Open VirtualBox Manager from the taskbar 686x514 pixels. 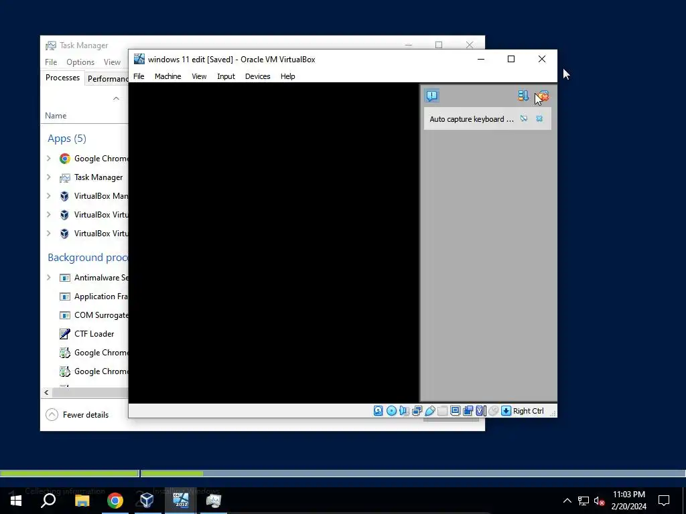(147, 501)
